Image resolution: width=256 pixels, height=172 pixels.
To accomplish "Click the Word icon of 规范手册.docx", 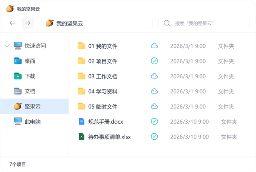I will click(x=82, y=121).
